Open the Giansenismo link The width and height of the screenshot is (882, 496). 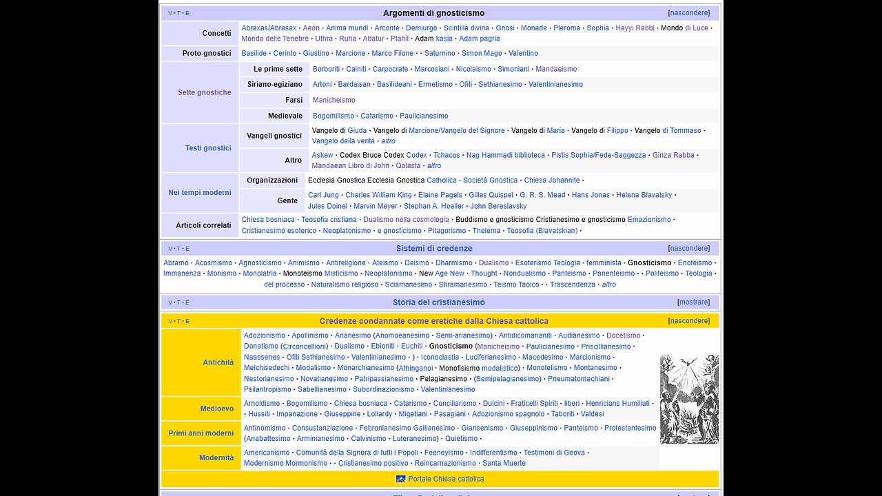(x=482, y=428)
